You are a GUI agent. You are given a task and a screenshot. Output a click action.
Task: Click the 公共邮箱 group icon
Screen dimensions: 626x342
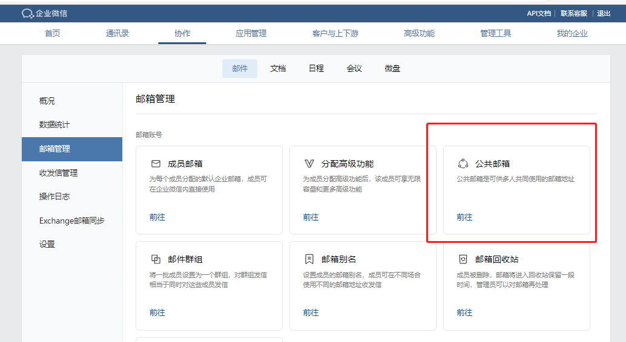tap(463, 164)
